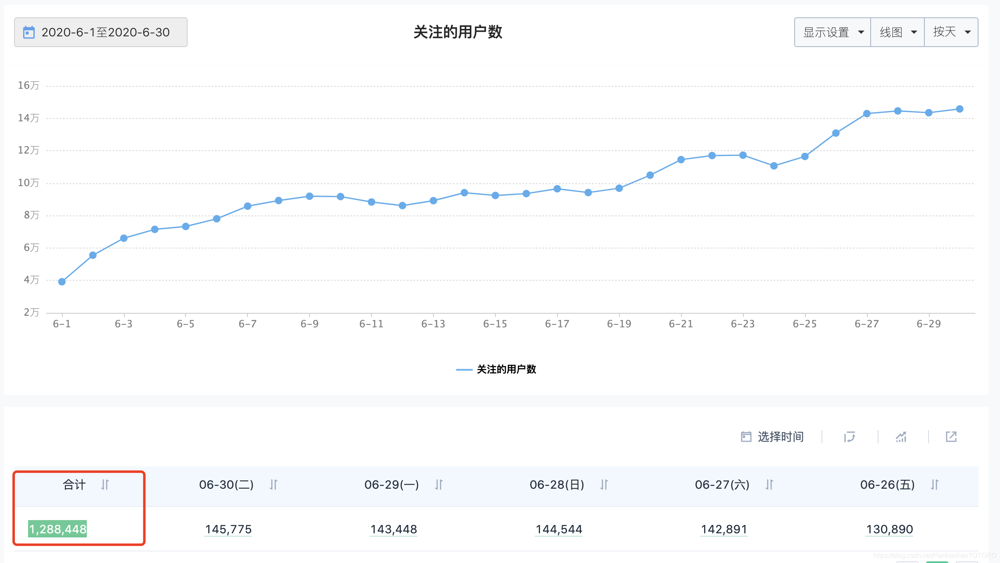Click the 6-1 data point on chart
1000x563 pixels.
point(62,282)
